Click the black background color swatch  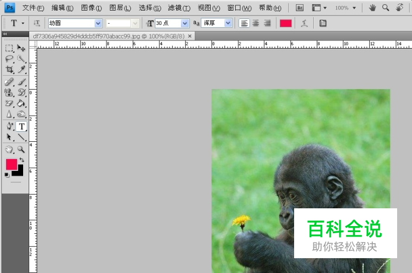click(x=20, y=172)
